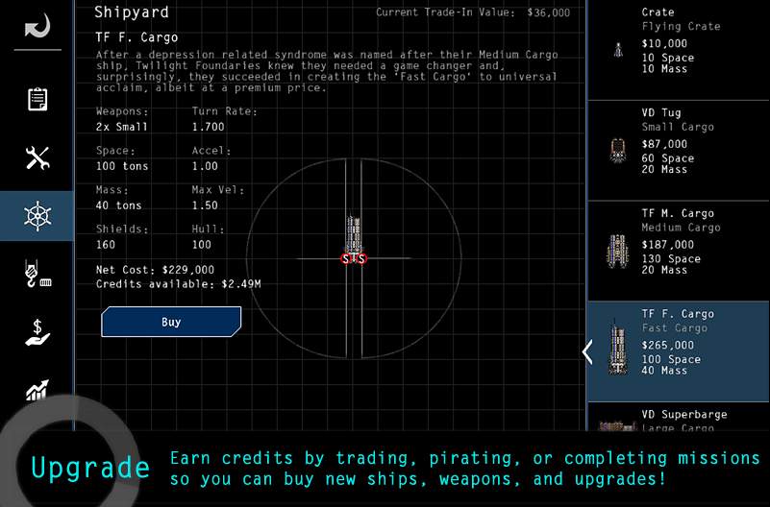Select the Crate Flying Crate listing
Screen dimensions: 770x507
click(x=692, y=40)
